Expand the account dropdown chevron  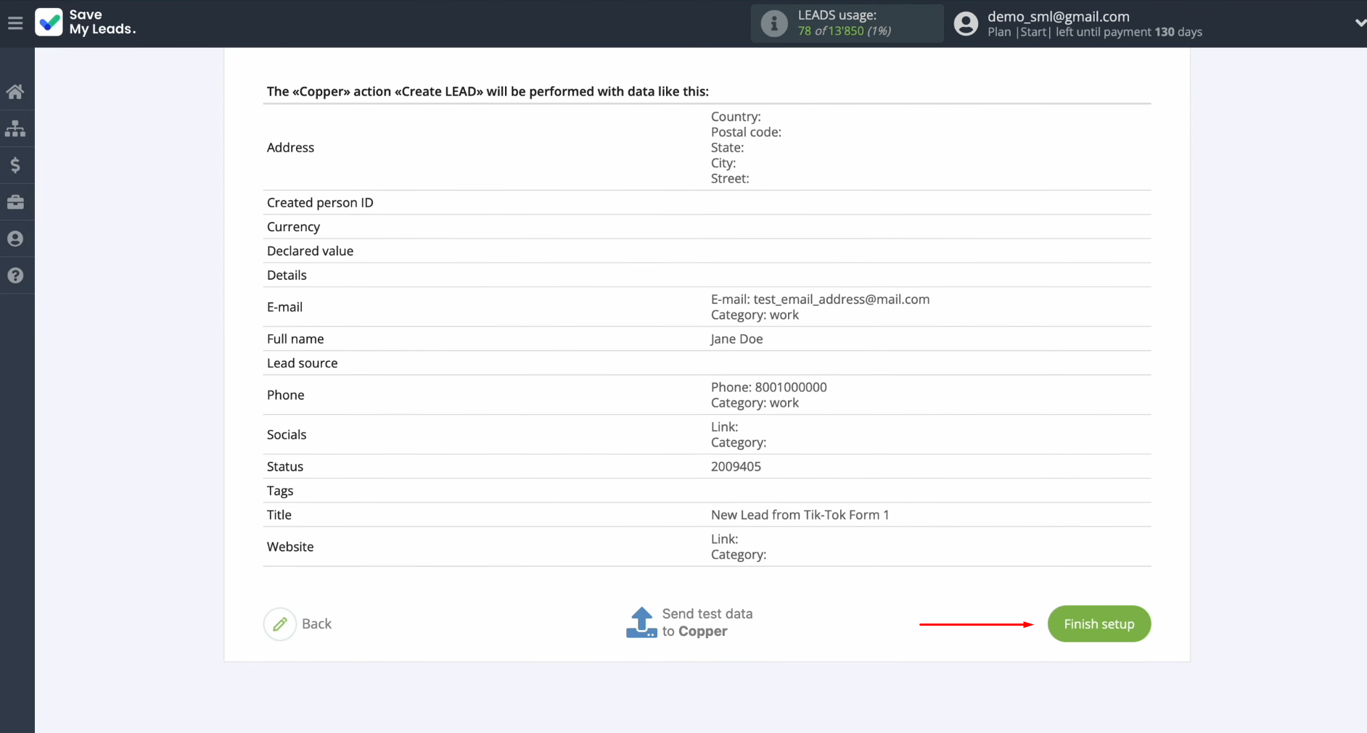[x=1360, y=23]
